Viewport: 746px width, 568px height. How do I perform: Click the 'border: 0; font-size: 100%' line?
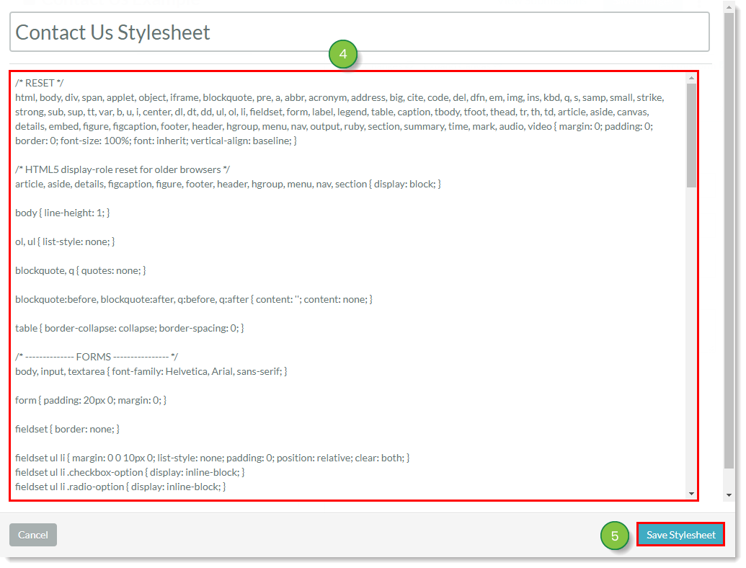(156, 141)
